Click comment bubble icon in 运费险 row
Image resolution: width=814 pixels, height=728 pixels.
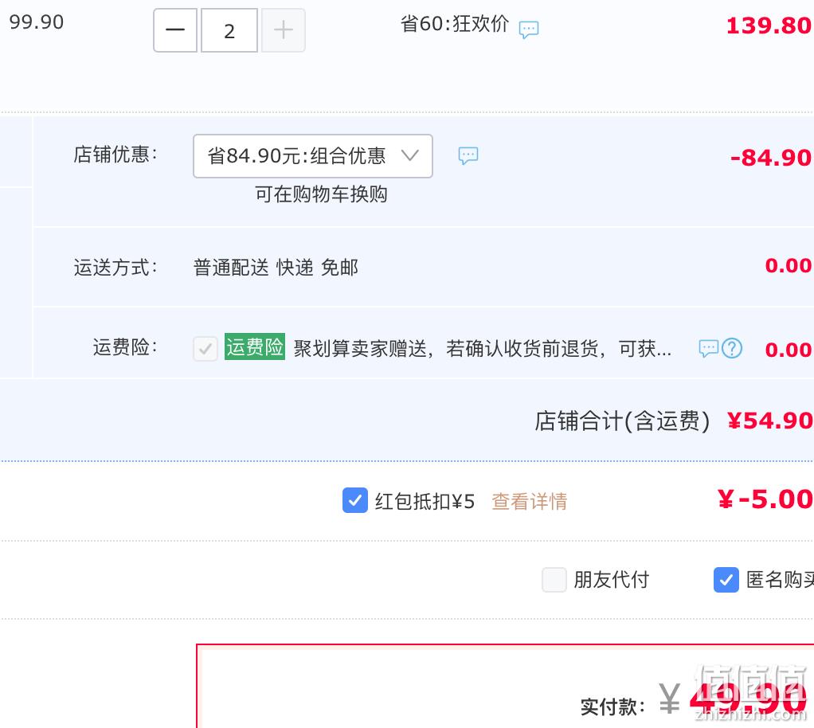click(x=708, y=348)
